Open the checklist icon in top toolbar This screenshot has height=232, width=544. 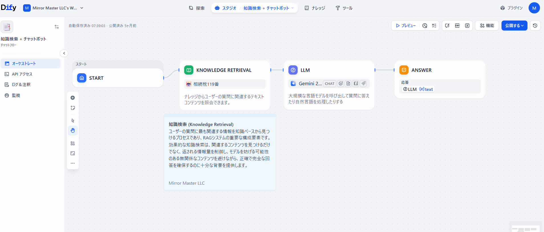pos(434,26)
